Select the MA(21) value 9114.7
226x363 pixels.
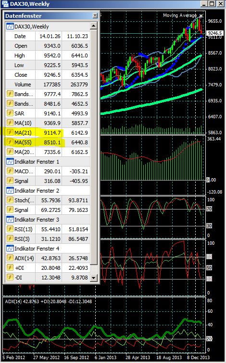coord(52,133)
